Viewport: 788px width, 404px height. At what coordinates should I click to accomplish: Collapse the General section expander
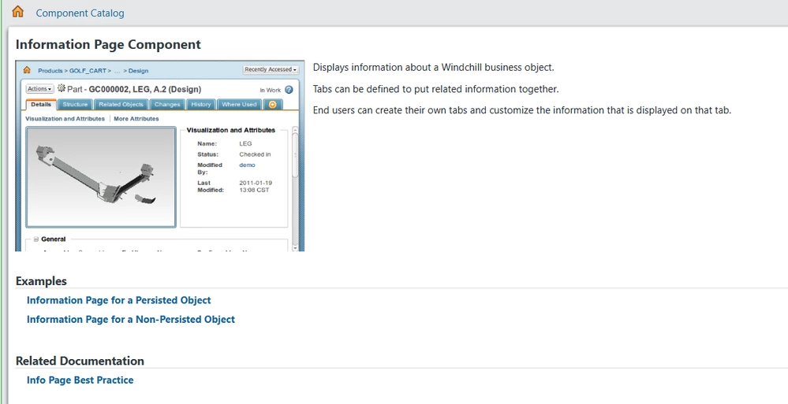pos(35,239)
